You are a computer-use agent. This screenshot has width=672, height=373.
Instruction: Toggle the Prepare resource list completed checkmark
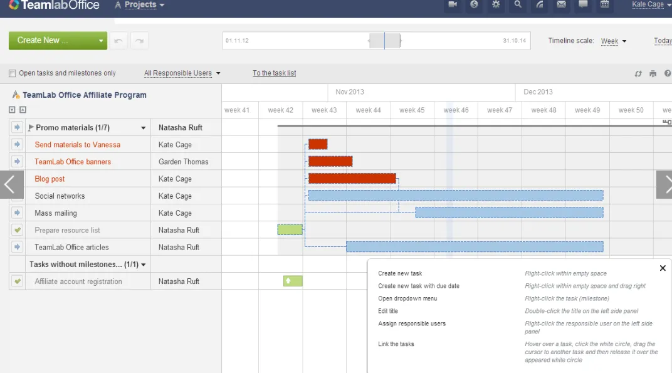[x=18, y=230]
